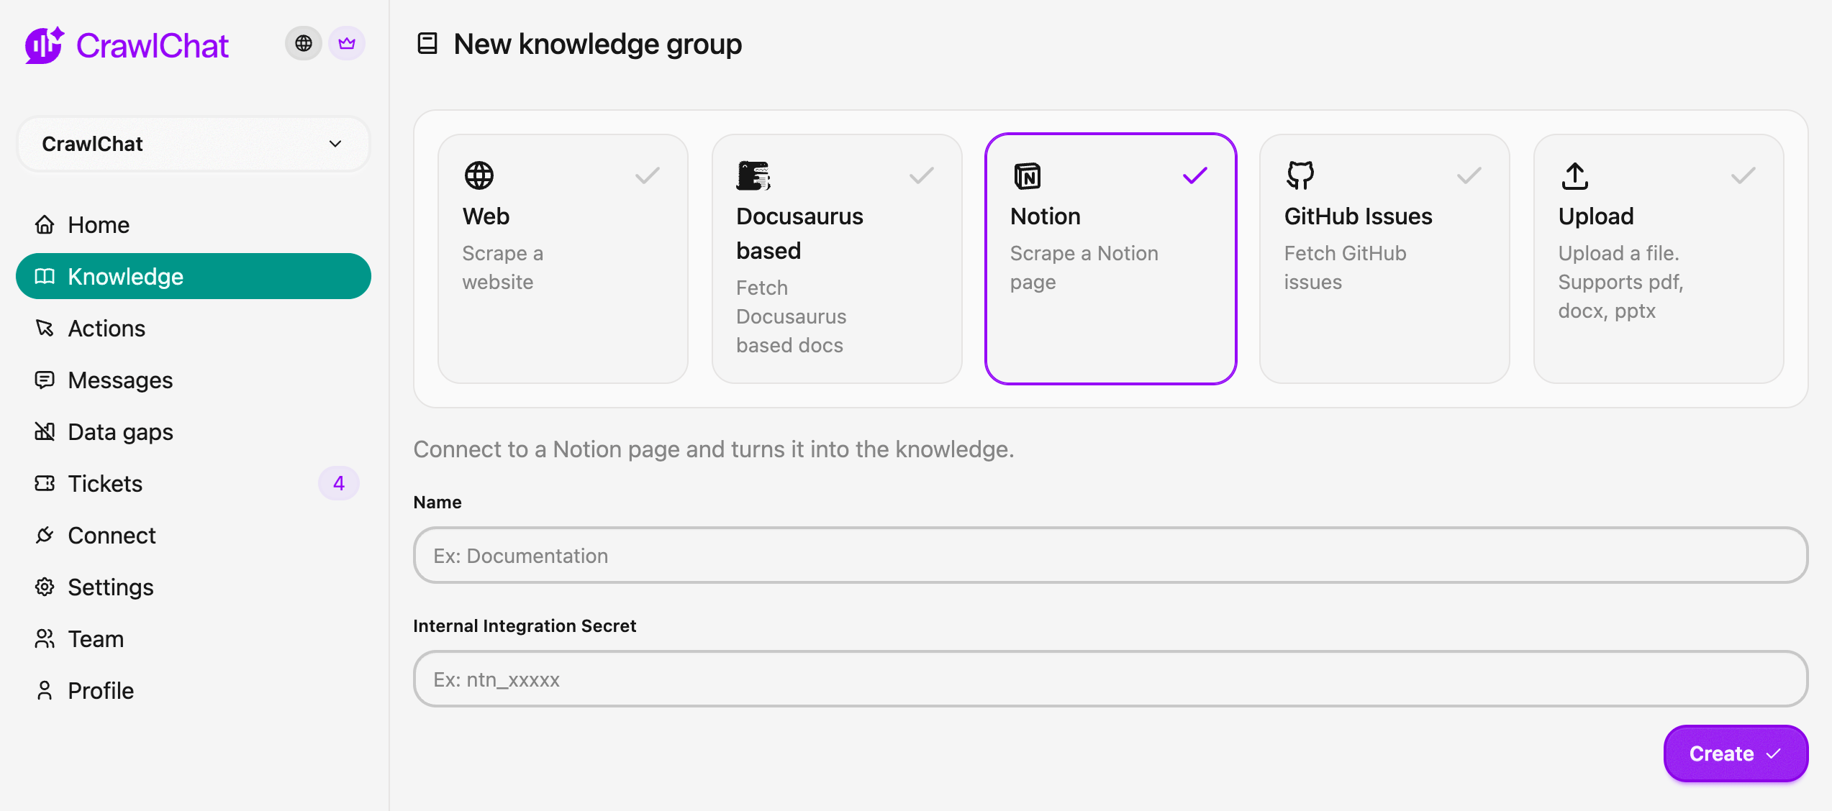Click the Tickets count badge 4

(339, 483)
